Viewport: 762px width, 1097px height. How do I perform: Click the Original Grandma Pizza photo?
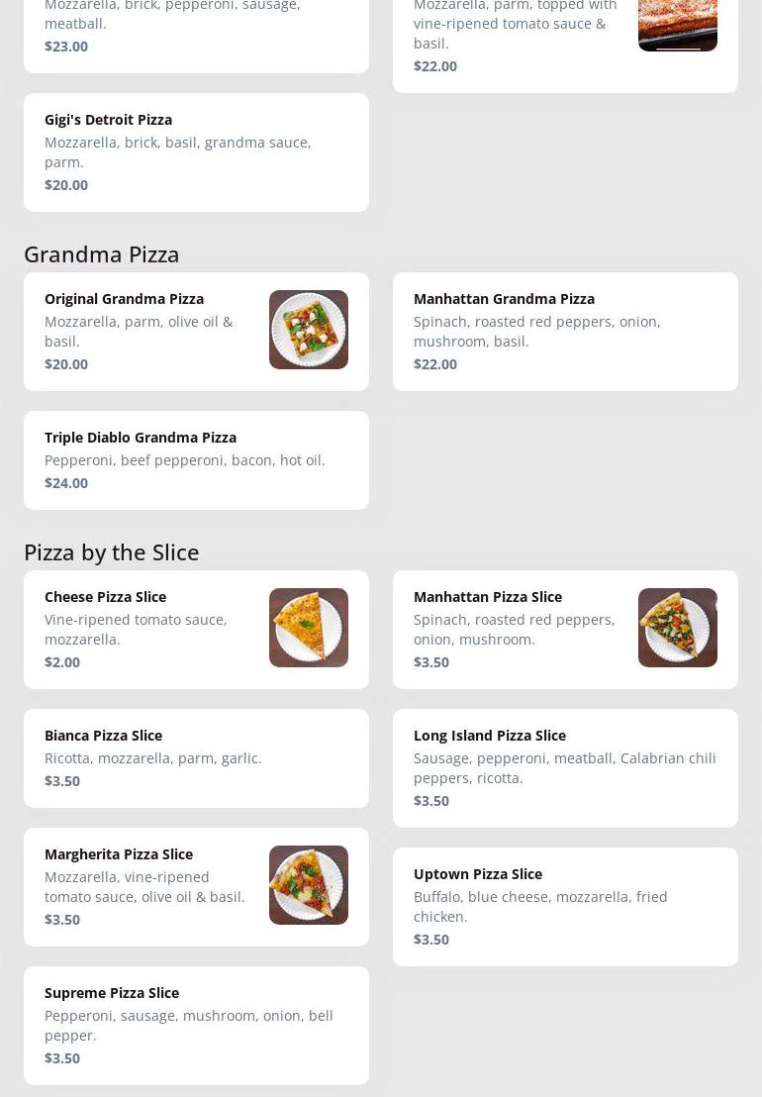(x=309, y=330)
